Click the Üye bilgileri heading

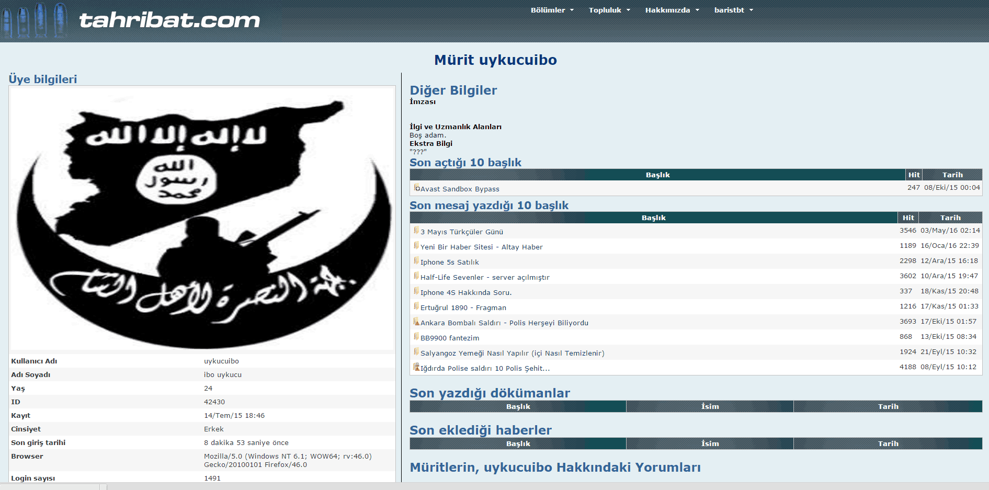click(43, 79)
